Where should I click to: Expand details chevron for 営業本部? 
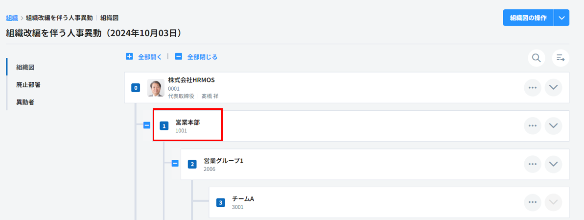[x=553, y=125]
